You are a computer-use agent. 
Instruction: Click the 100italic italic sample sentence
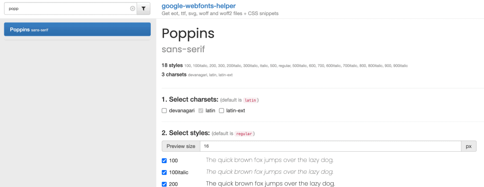tap(269, 172)
